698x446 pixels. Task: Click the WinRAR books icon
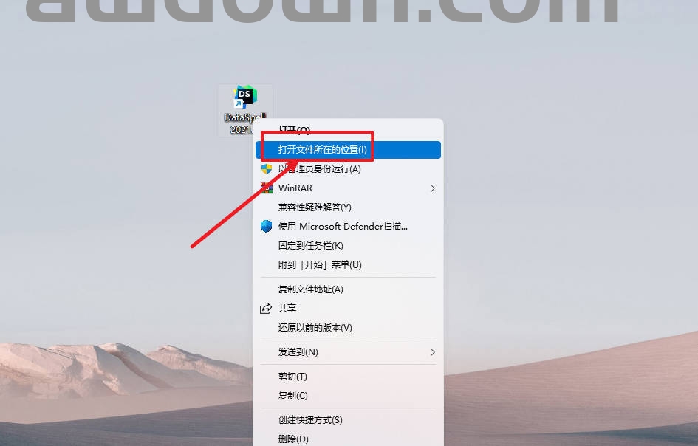[266, 188]
